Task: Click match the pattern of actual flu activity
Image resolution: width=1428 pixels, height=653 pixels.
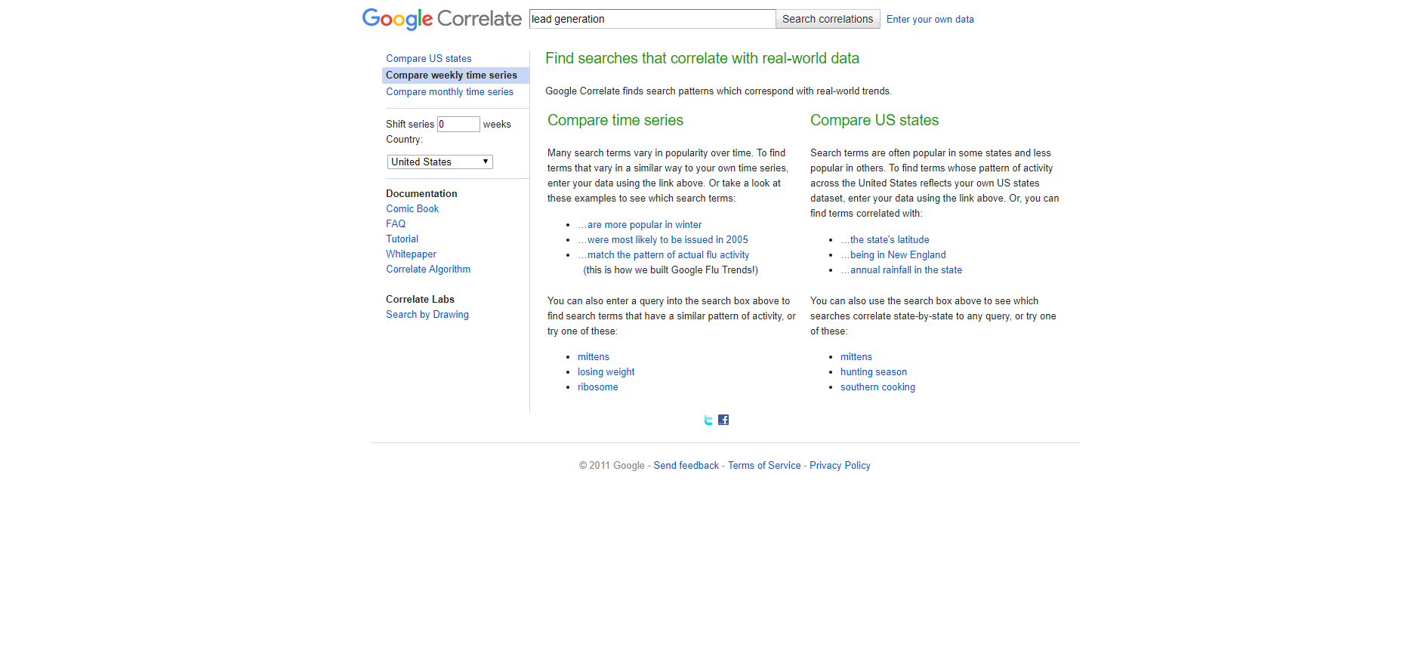Action: pos(664,254)
